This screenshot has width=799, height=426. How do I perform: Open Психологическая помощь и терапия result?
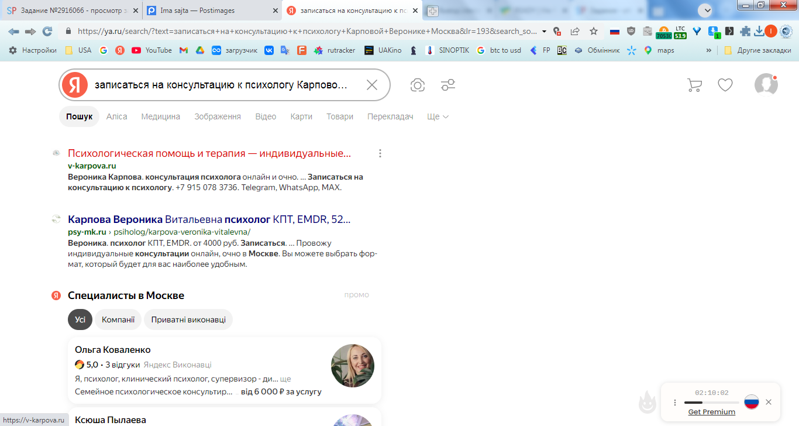pos(209,153)
